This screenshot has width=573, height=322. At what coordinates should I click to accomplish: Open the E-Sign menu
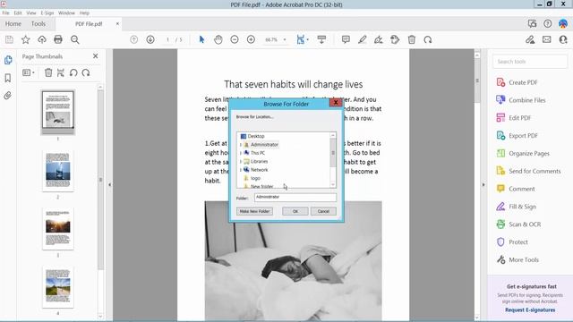coord(47,13)
